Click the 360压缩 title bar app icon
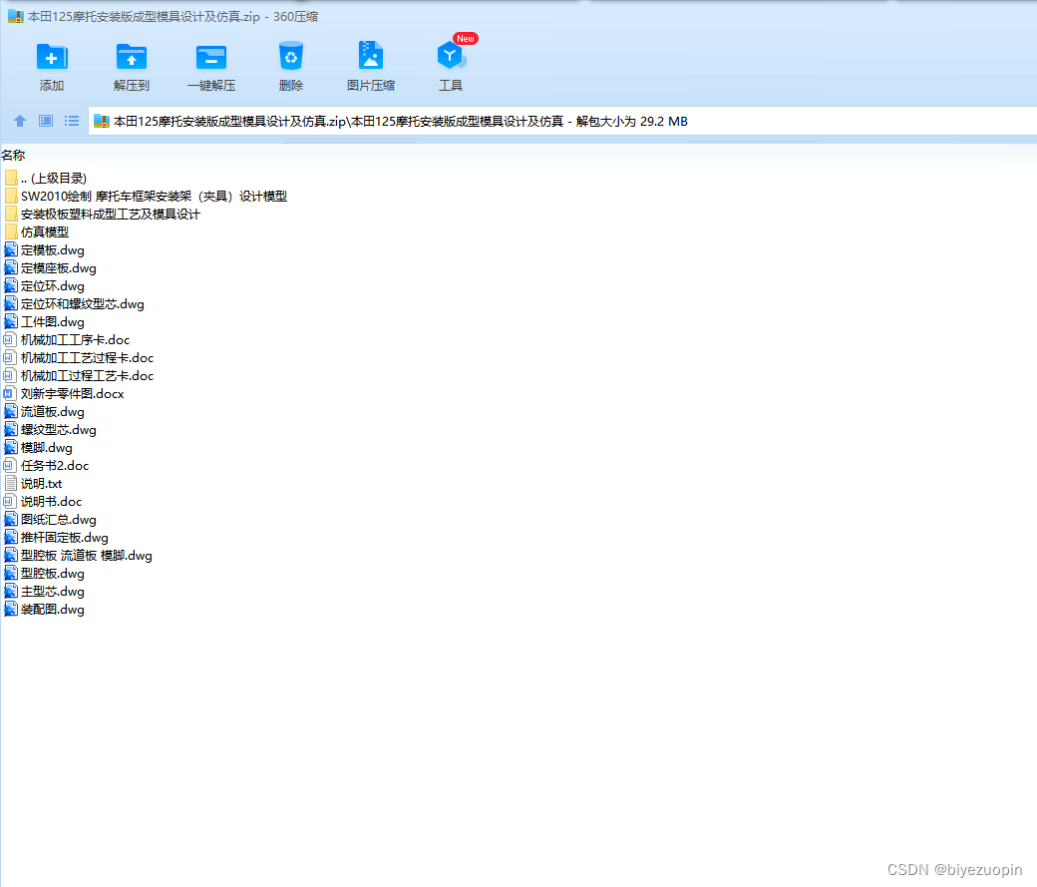 pos(15,17)
